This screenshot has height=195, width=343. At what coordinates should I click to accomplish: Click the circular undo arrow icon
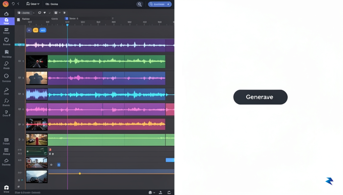(x=13, y=4)
